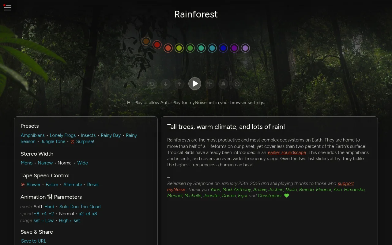Set stereo width to Normal
This screenshot has width=392, height=245.
(x=65, y=163)
